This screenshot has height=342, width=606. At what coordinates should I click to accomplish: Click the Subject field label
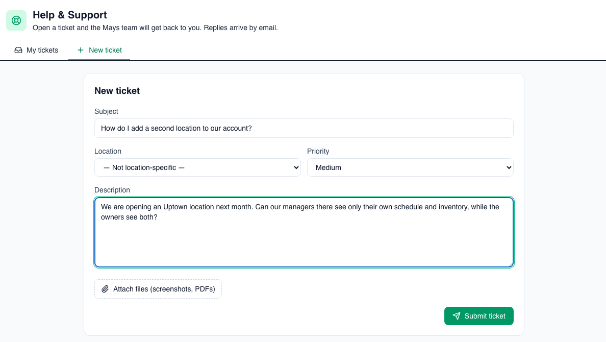pyautogui.click(x=106, y=111)
